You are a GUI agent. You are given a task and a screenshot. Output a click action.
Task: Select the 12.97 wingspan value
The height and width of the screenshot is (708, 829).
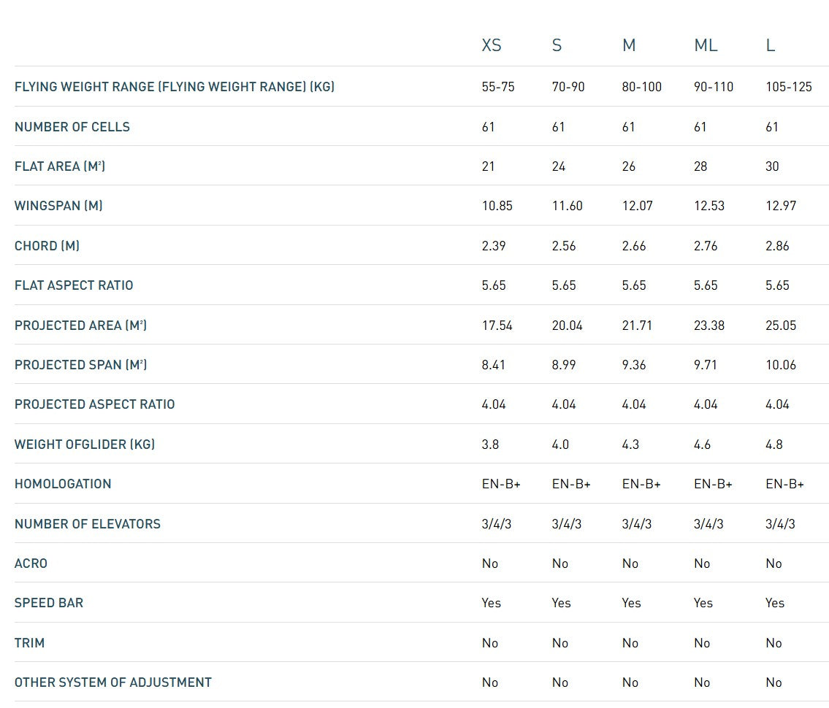tap(781, 206)
